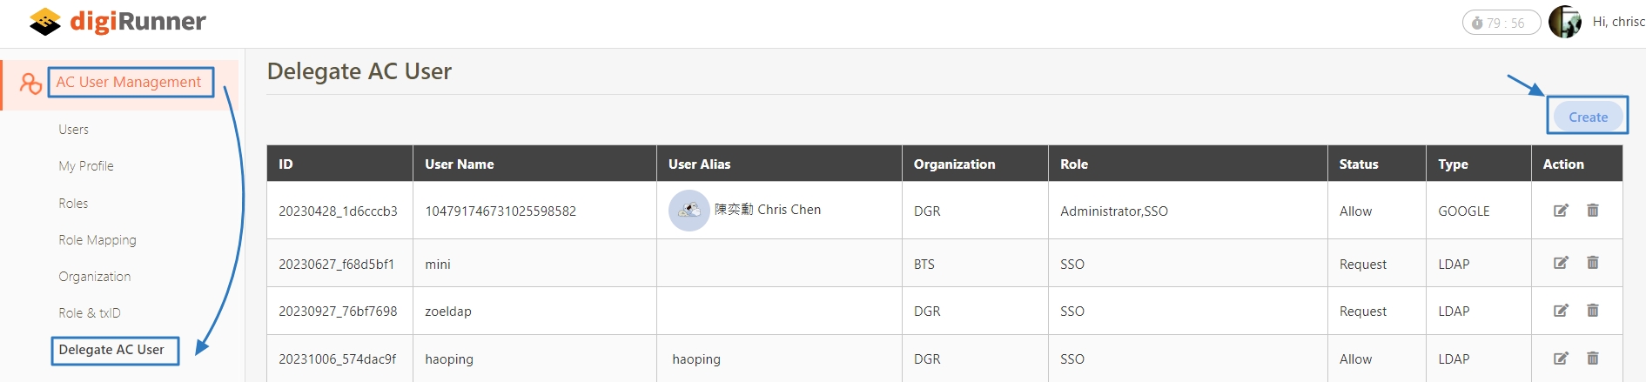This screenshot has width=1646, height=382.
Task: Open My Profile page
Action: pyautogui.click(x=86, y=166)
